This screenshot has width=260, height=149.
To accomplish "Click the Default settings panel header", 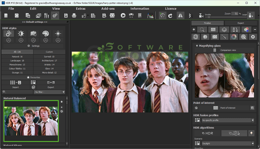I will (35, 22).
